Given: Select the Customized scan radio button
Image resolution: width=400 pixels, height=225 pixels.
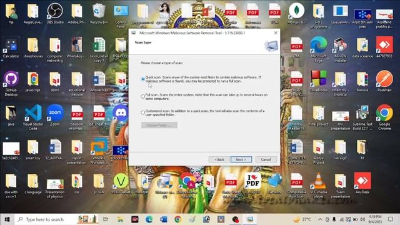Looking at the screenshot, I should [143, 112].
